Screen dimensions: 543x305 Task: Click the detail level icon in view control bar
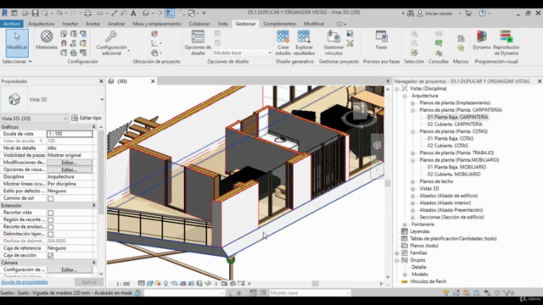(142, 284)
